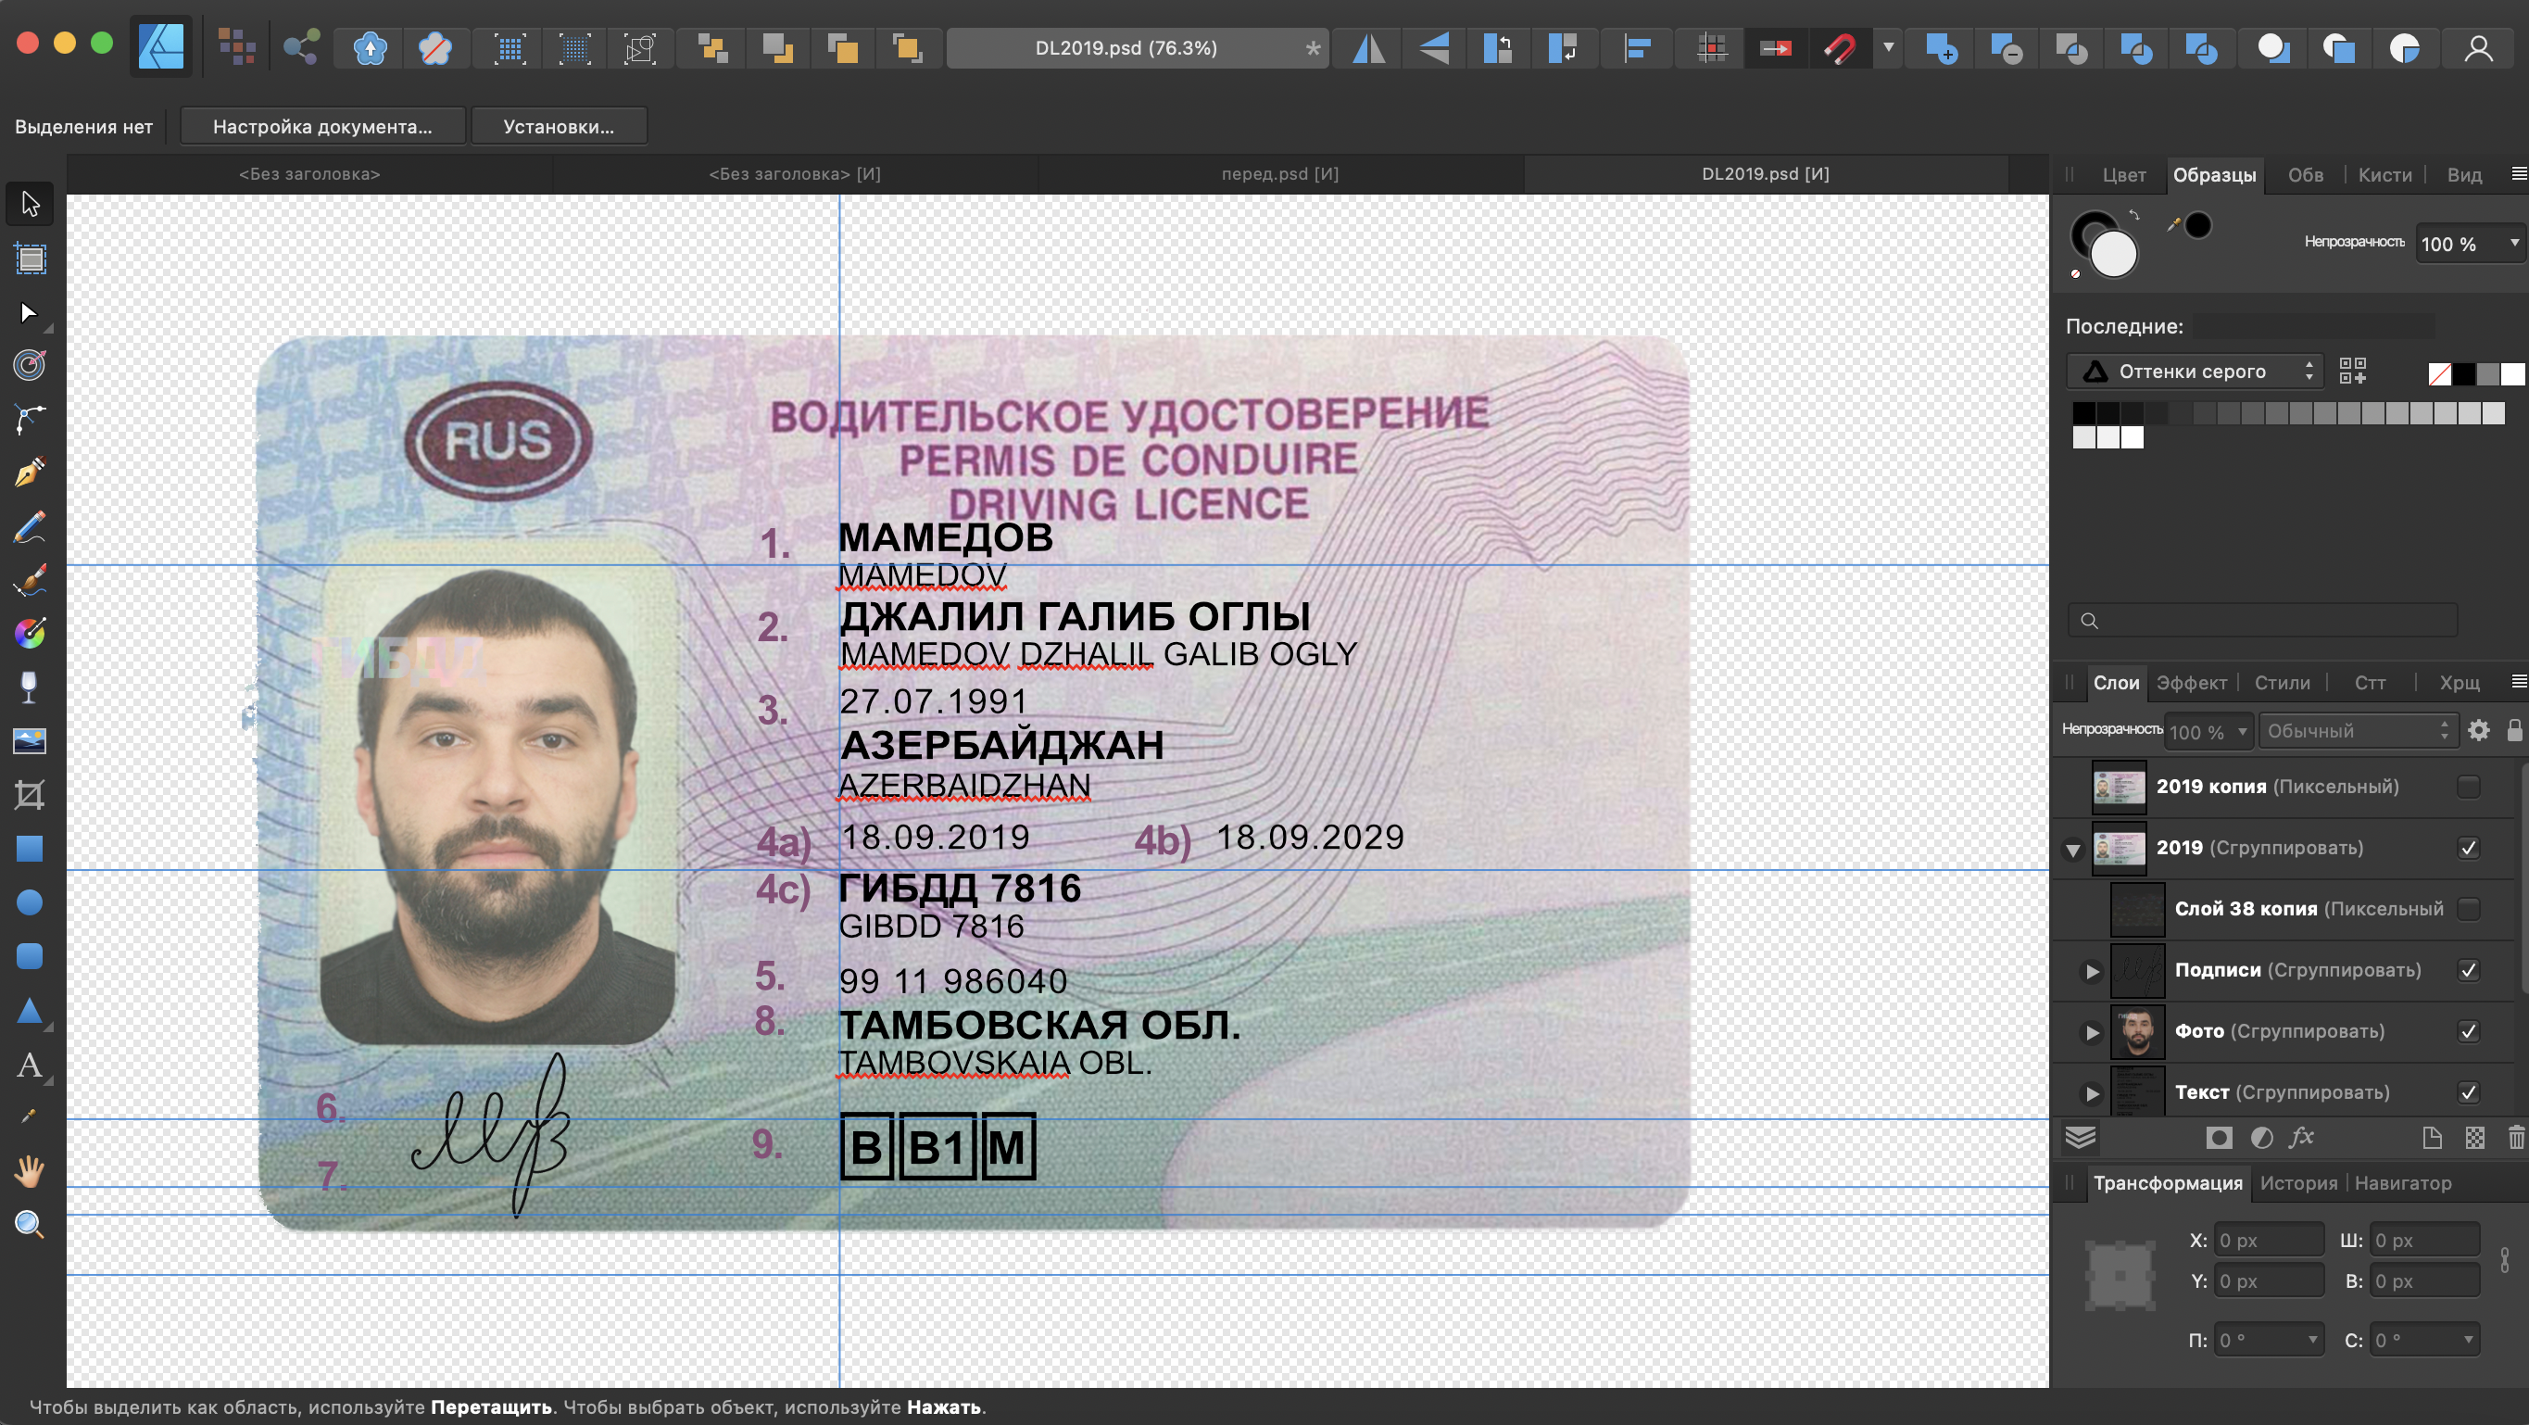Select the Artistic Text tool
This screenshot has width=2529, height=1425.
click(30, 1065)
